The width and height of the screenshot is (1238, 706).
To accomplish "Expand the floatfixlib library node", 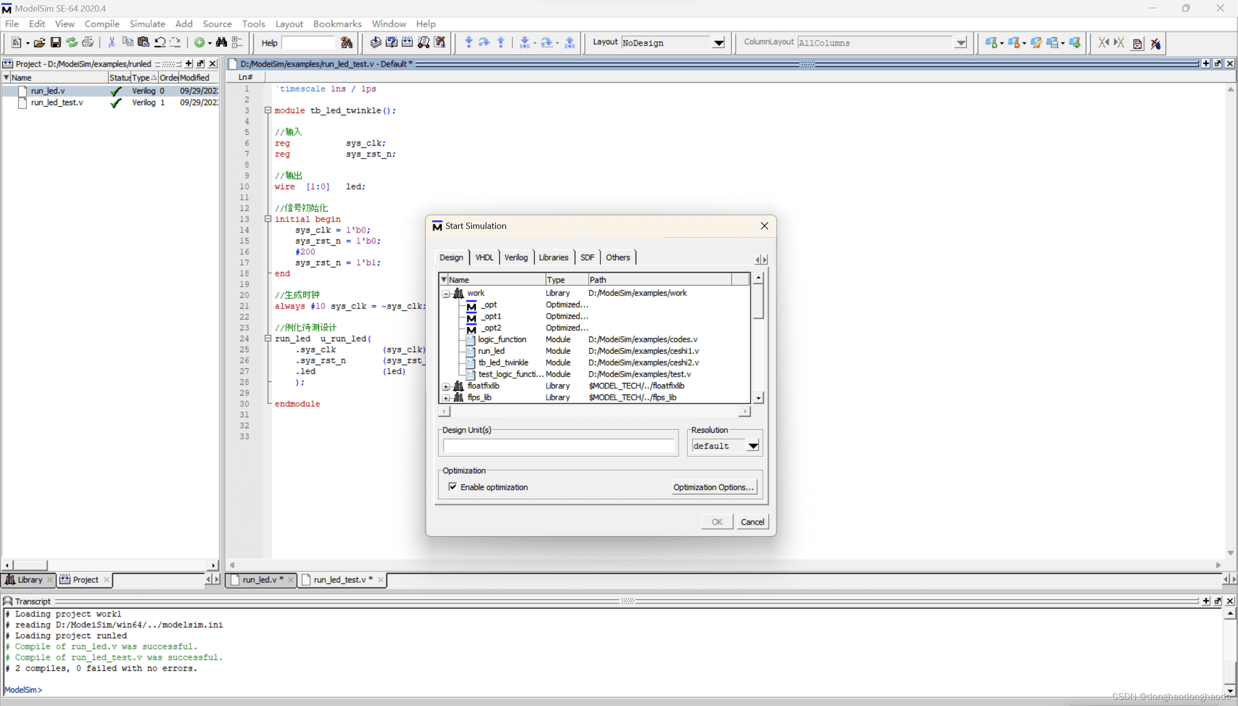I will click(x=446, y=386).
